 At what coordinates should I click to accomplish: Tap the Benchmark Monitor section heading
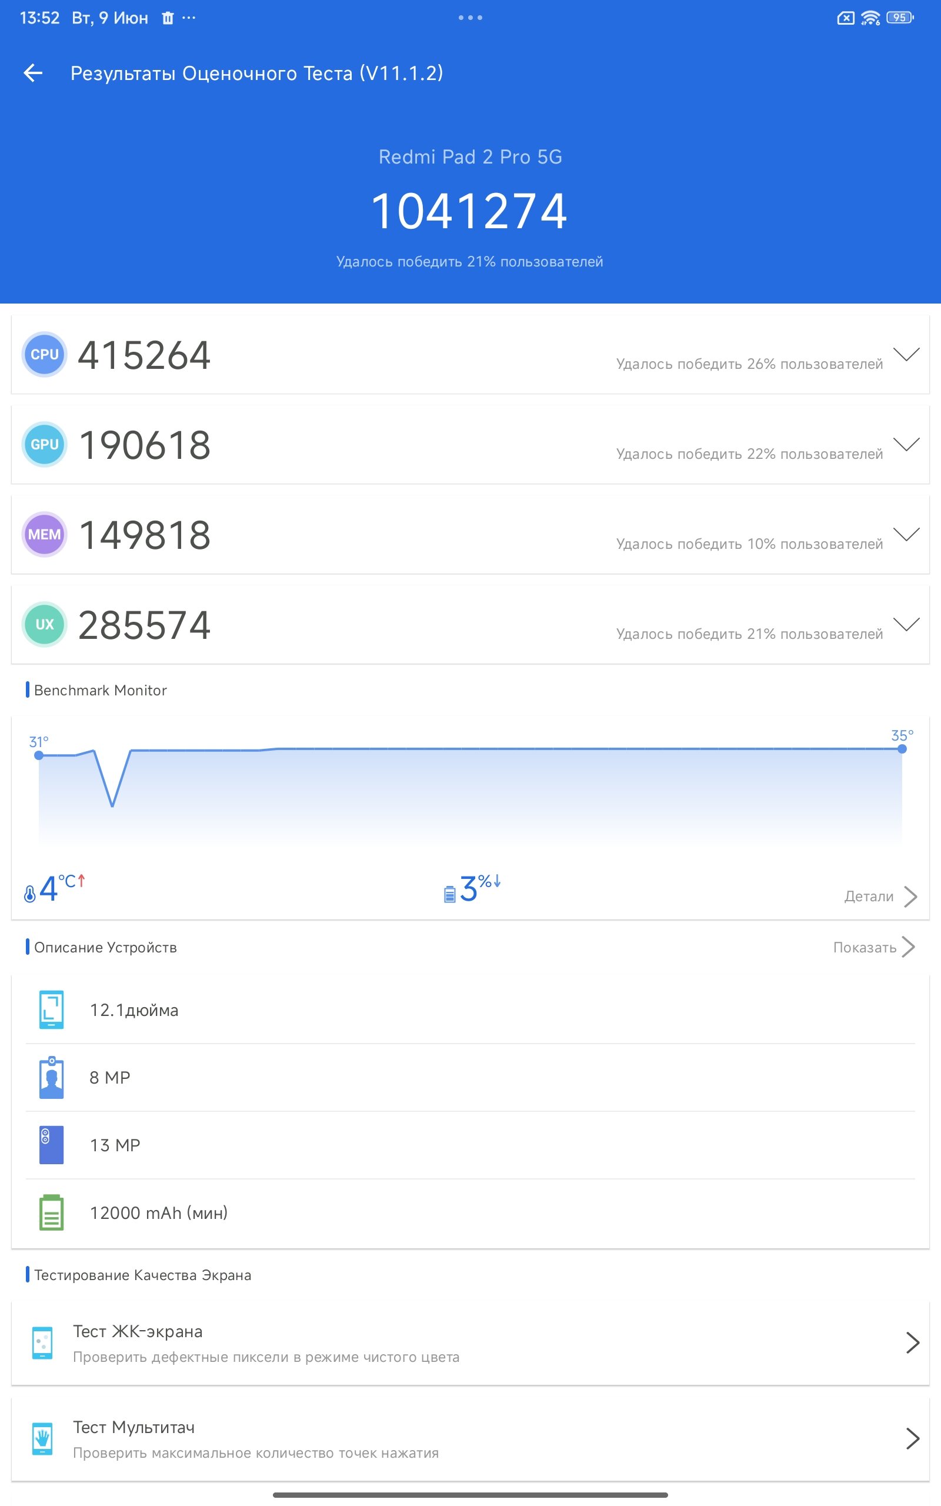coord(100,690)
